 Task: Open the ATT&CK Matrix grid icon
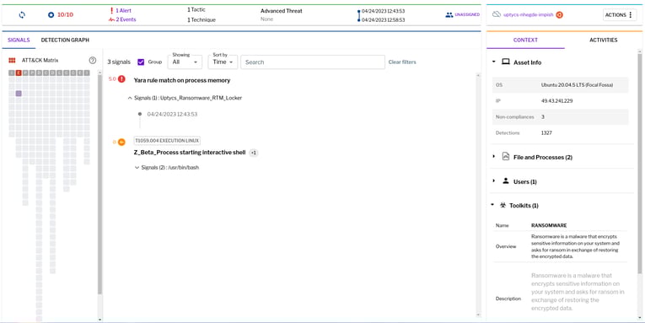click(x=12, y=61)
